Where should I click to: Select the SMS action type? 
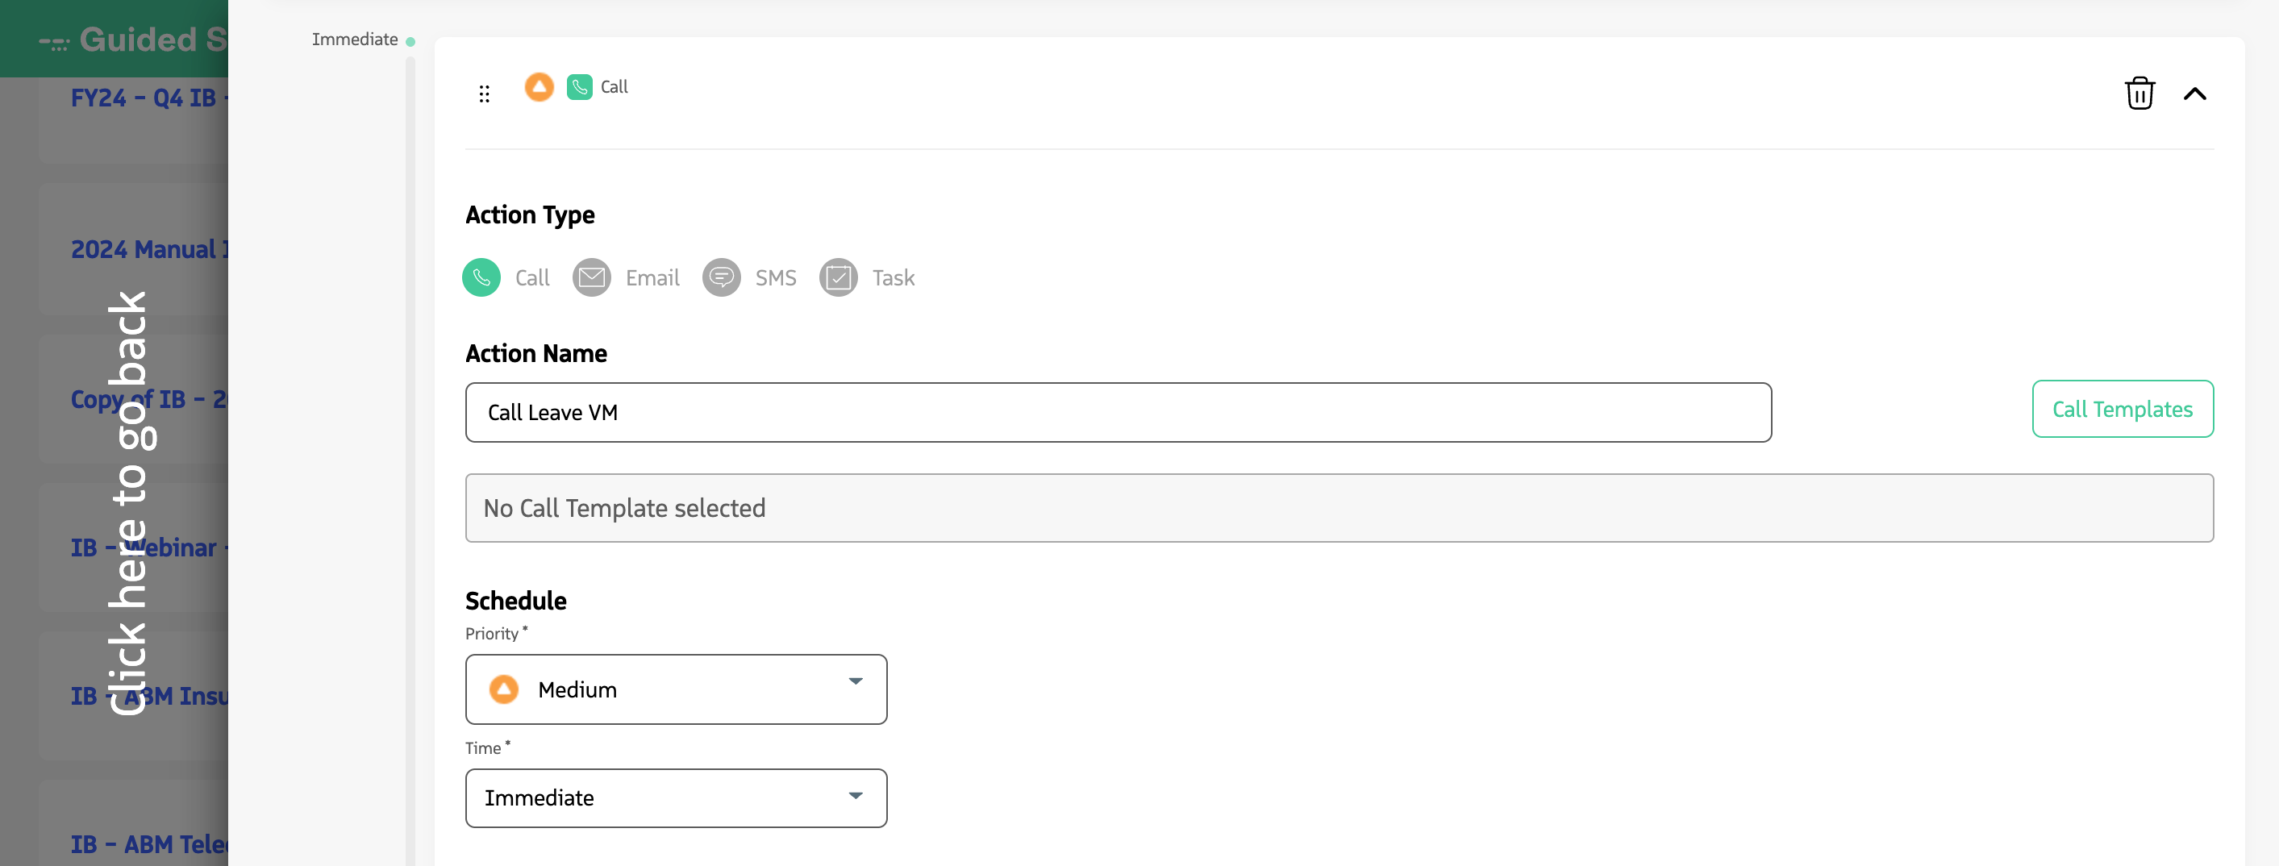pos(722,277)
